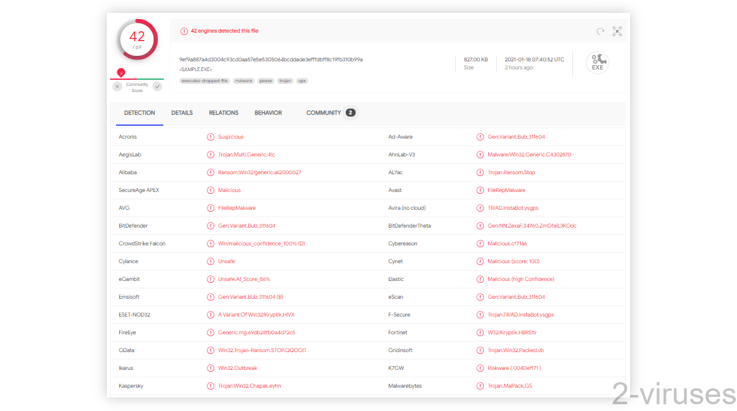Click the warning icon in Ikarus row
This screenshot has height=411, width=737.
pyautogui.click(x=211, y=368)
